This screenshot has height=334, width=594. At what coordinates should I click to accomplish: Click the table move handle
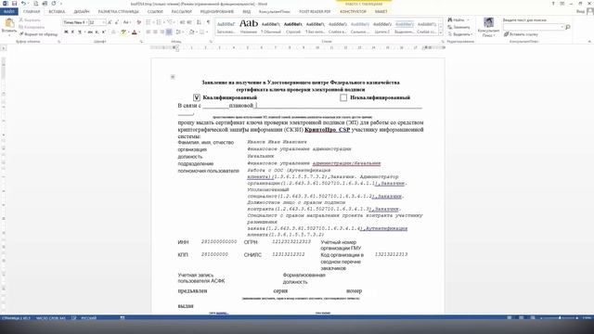(173, 77)
